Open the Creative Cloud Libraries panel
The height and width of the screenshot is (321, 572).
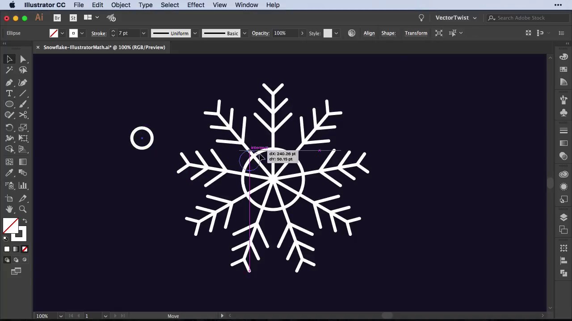pyautogui.click(x=564, y=174)
